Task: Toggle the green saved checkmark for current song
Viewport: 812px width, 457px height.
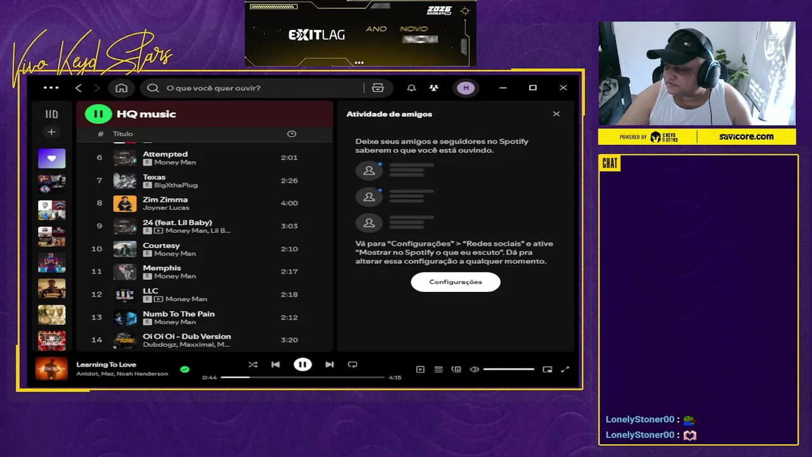Action: (x=185, y=369)
